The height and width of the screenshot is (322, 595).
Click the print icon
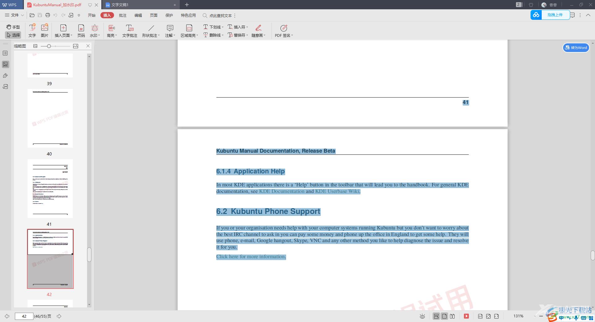pos(47,15)
